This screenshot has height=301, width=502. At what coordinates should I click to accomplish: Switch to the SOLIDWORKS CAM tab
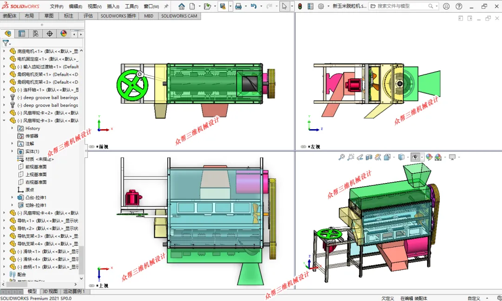click(x=179, y=16)
